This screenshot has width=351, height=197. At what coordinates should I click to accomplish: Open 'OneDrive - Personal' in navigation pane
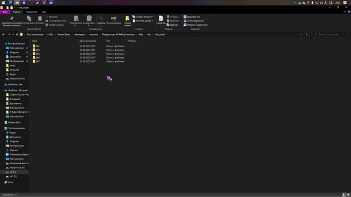pyautogui.click(x=16, y=90)
